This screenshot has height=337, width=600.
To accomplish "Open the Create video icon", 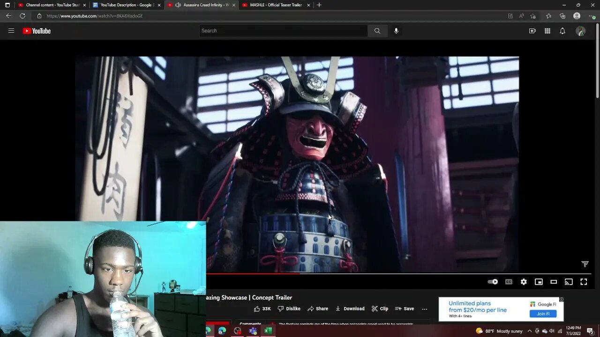I will pyautogui.click(x=532, y=31).
